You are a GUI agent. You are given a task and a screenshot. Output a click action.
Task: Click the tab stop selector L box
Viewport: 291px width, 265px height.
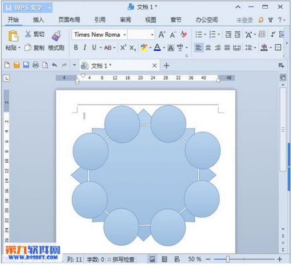pos(6,78)
